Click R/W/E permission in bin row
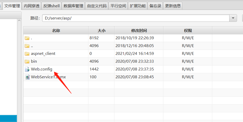This screenshot has width=243, height=122. point(188,61)
